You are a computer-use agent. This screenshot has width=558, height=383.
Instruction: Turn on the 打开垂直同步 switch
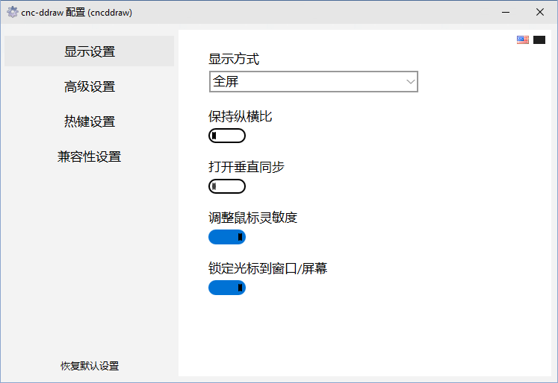(227, 186)
